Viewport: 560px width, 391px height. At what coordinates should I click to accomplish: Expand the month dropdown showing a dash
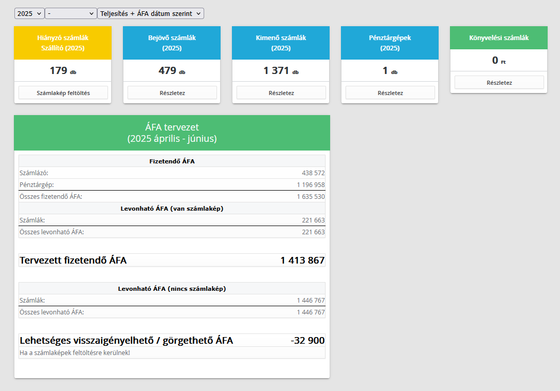[x=70, y=14]
